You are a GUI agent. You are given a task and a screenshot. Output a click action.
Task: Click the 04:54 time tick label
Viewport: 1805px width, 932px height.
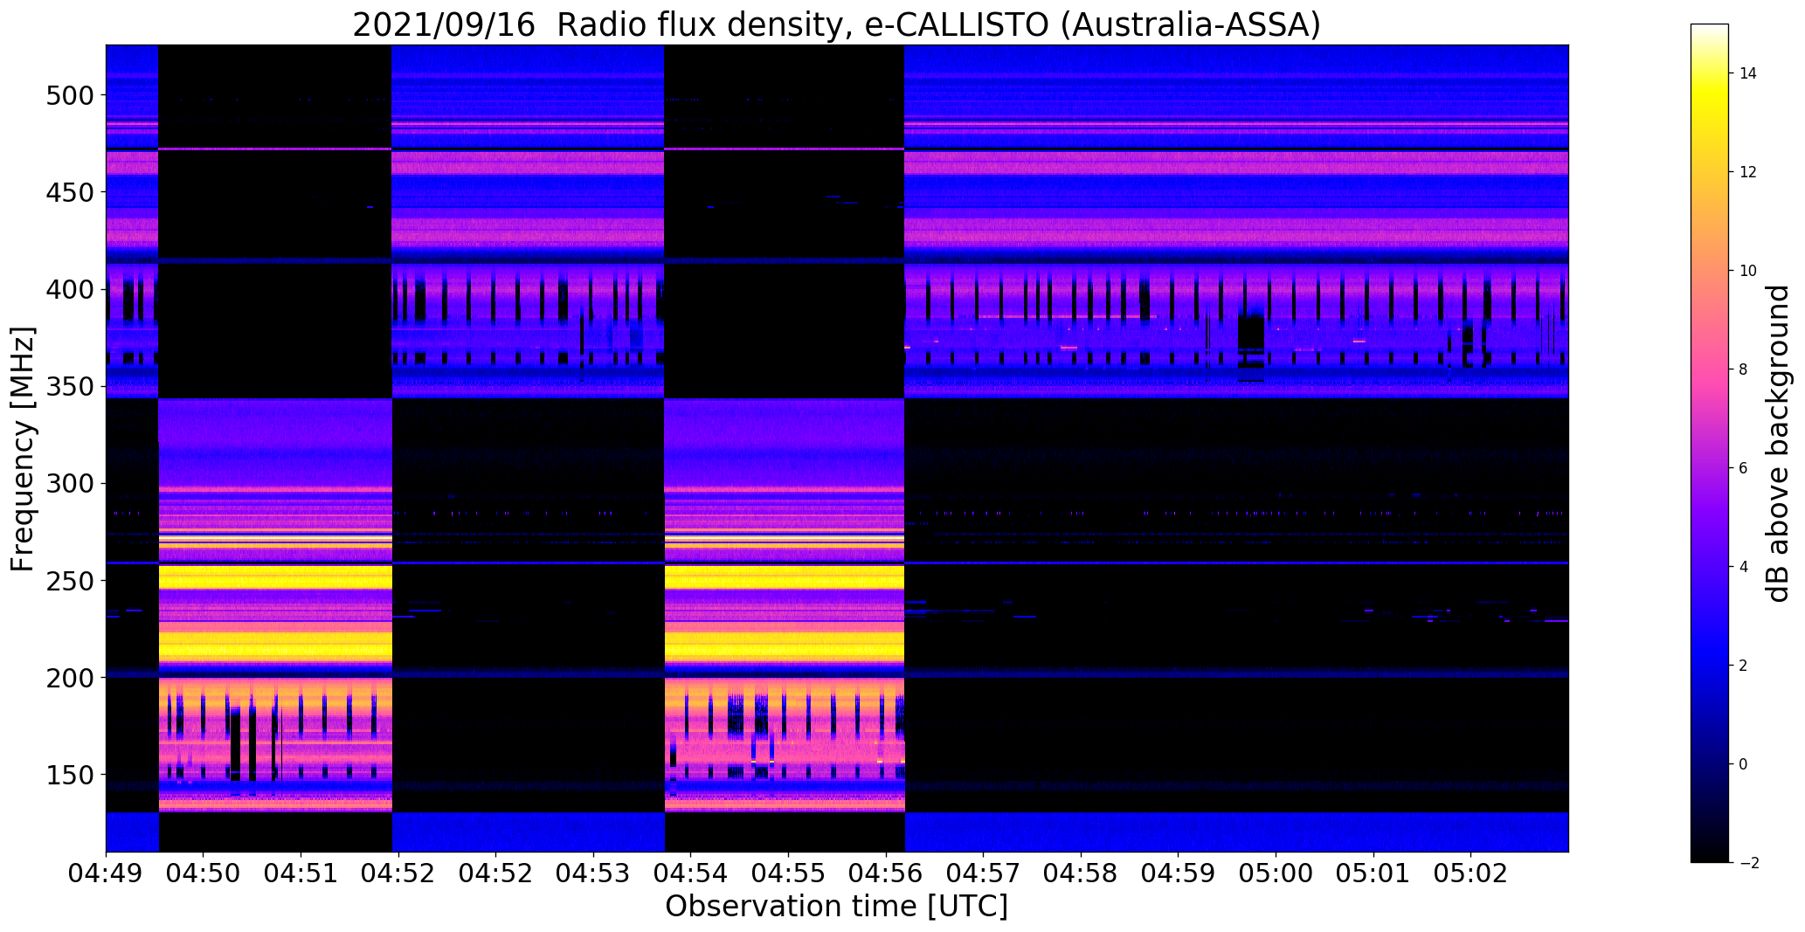pyautogui.click(x=691, y=873)
